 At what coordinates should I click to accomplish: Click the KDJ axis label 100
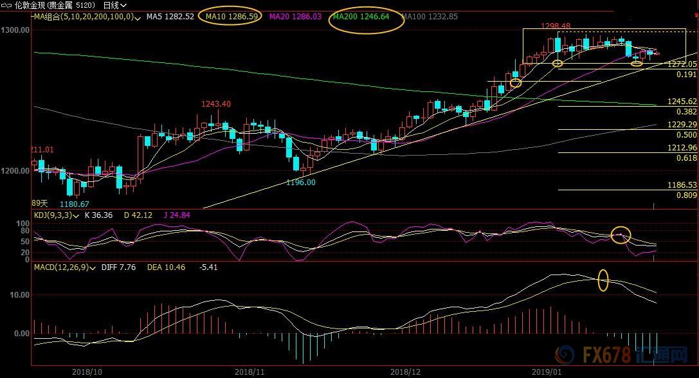coord(23,224)
